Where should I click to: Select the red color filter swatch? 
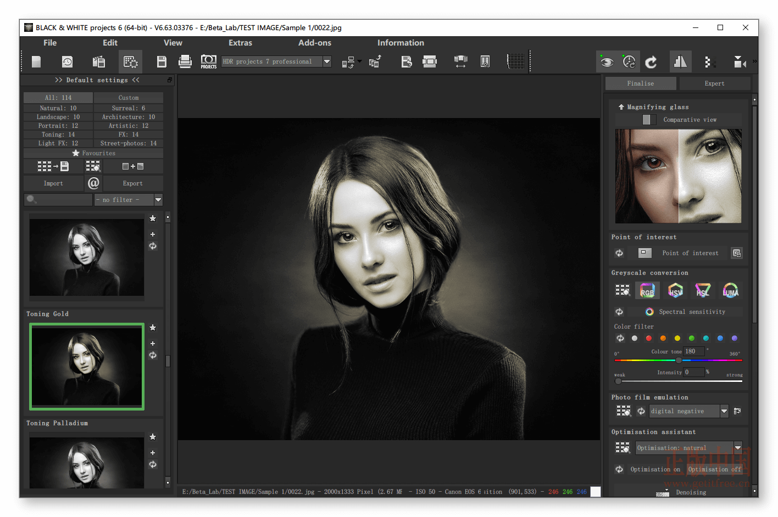coord(649,338)
